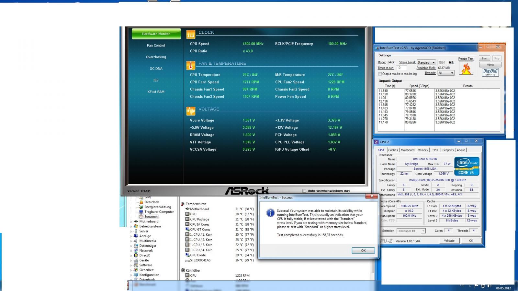Open Overclocking in ASRock sidebar
518x291 pixels.
pos(156,57)
